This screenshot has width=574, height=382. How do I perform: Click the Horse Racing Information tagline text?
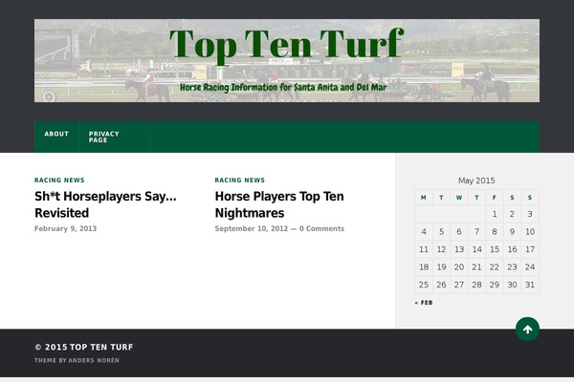tap(283, 87)
